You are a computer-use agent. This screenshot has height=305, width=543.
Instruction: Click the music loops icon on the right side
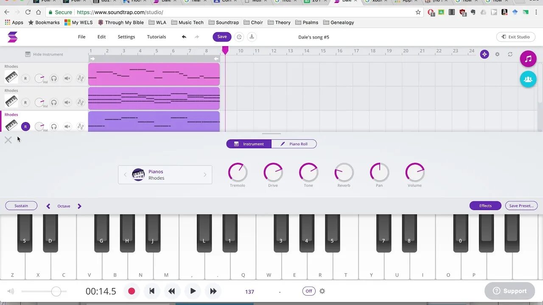tap(528, 58)
